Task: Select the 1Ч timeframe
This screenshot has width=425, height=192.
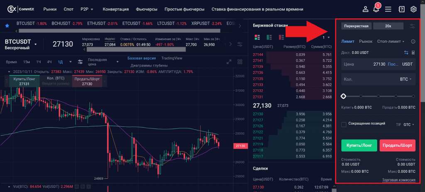Action: coord(39,62)
